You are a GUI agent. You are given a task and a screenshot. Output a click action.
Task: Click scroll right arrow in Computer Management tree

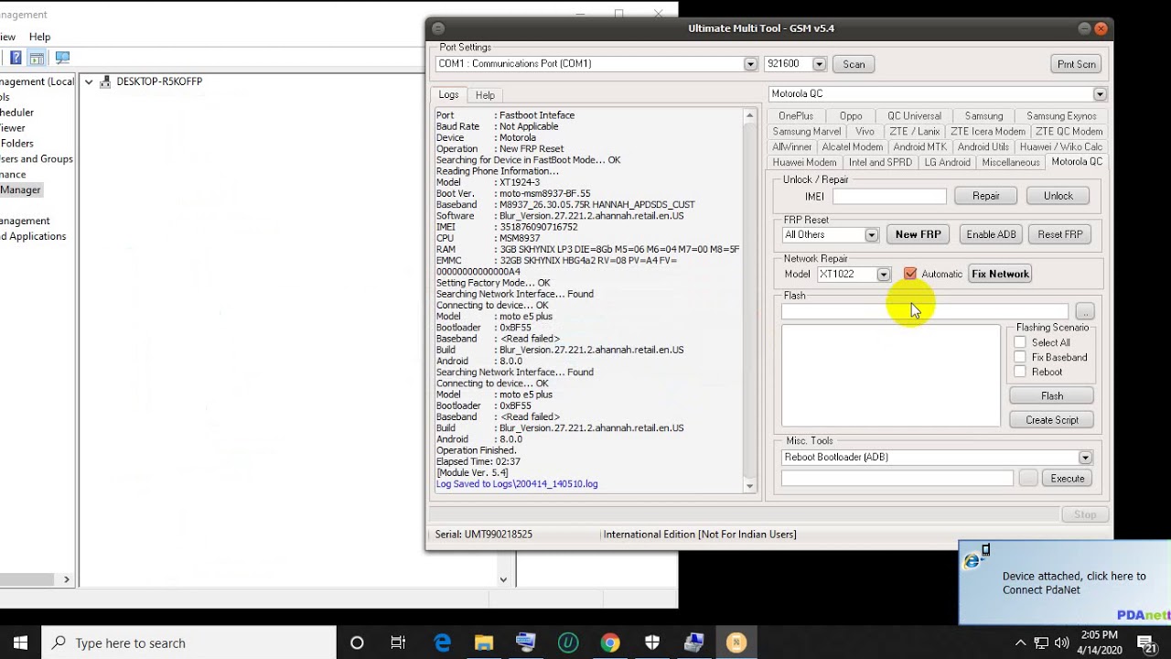(67, 578)
